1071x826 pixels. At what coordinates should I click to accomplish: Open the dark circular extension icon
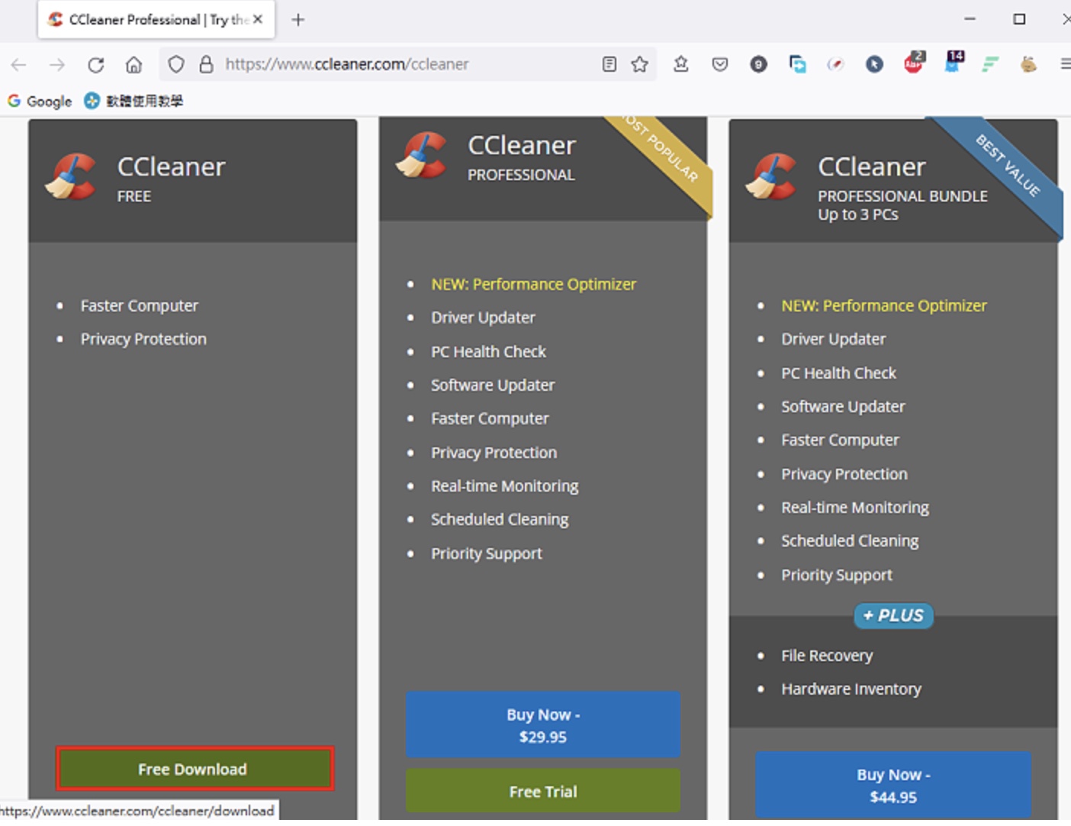758,64
